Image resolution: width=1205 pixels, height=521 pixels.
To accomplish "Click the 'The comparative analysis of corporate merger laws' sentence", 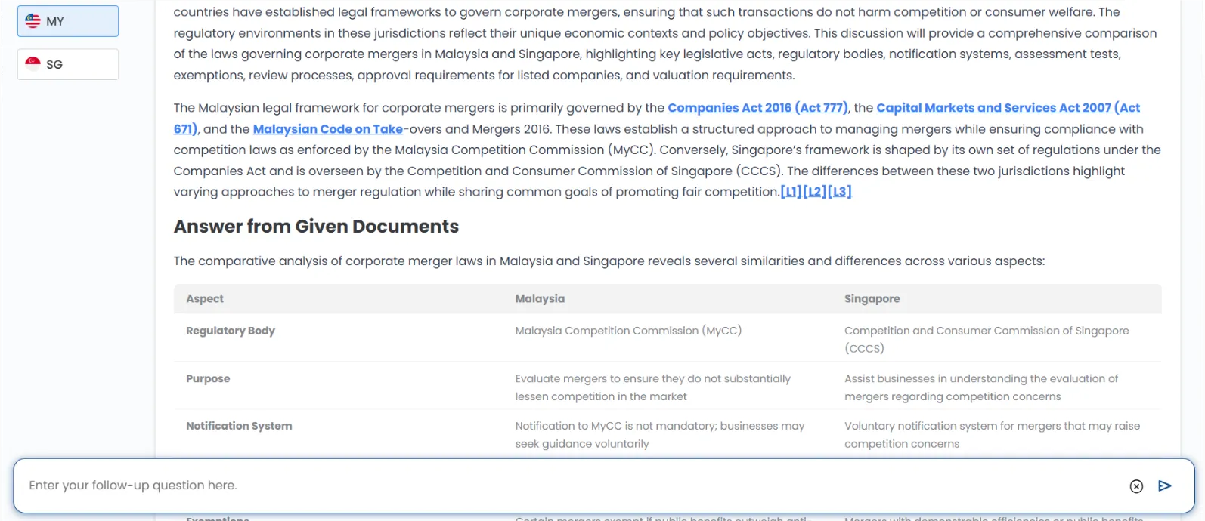I will (x=609, y=261).
